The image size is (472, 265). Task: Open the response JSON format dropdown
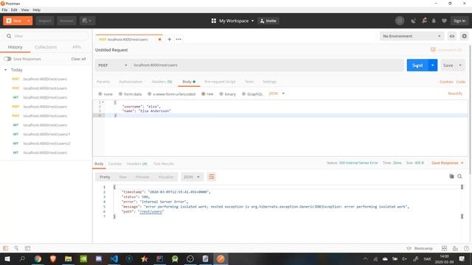(192, 177)
